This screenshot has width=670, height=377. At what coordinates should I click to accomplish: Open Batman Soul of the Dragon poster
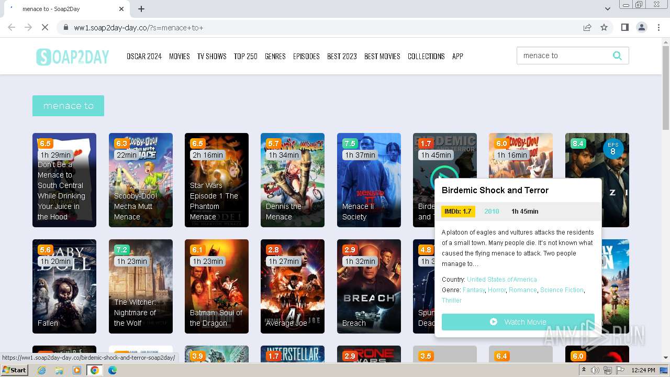(217, 286)
